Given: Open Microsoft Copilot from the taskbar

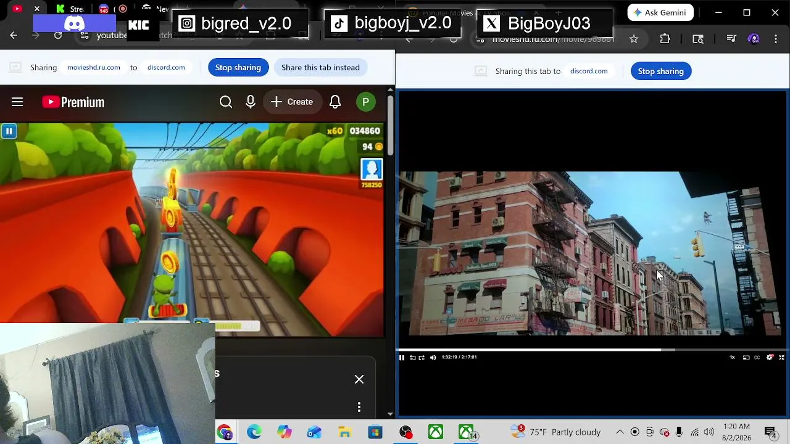Looking at the screenshot, I should coord(285,432).
